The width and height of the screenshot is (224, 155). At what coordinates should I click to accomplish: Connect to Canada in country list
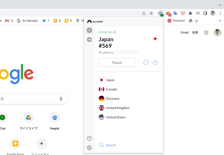coord(108,89)
